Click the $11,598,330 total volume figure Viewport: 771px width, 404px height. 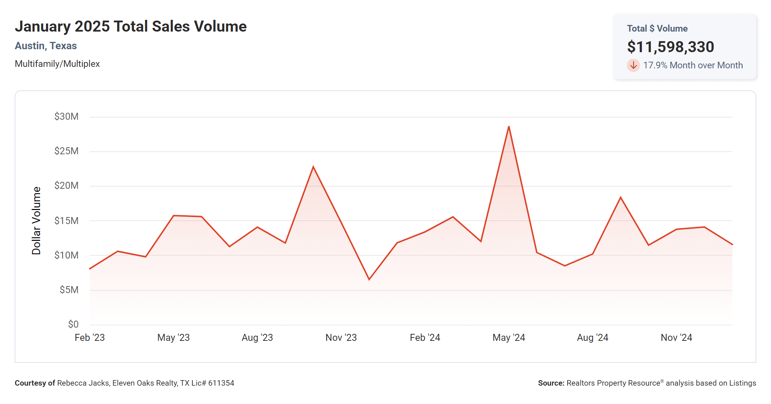pyautogui.click(x=670, y=47)
